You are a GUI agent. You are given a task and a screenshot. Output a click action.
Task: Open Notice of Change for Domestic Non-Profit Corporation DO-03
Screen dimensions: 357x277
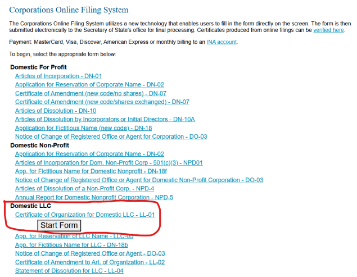[139, 180]
